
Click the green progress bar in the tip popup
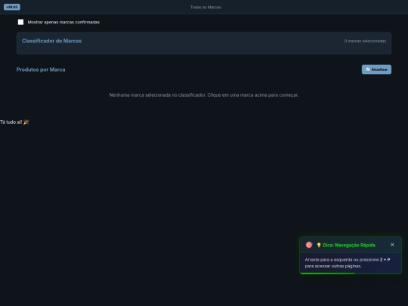pos(327,274)
